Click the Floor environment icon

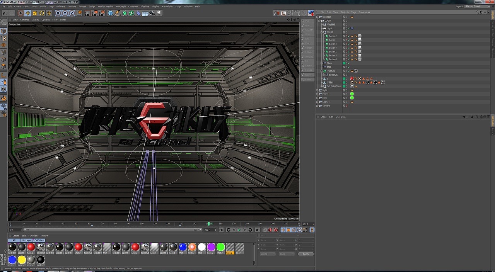(x=145, y=13)
